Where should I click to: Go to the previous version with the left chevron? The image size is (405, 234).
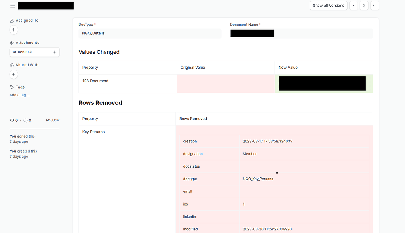[353, 6]
